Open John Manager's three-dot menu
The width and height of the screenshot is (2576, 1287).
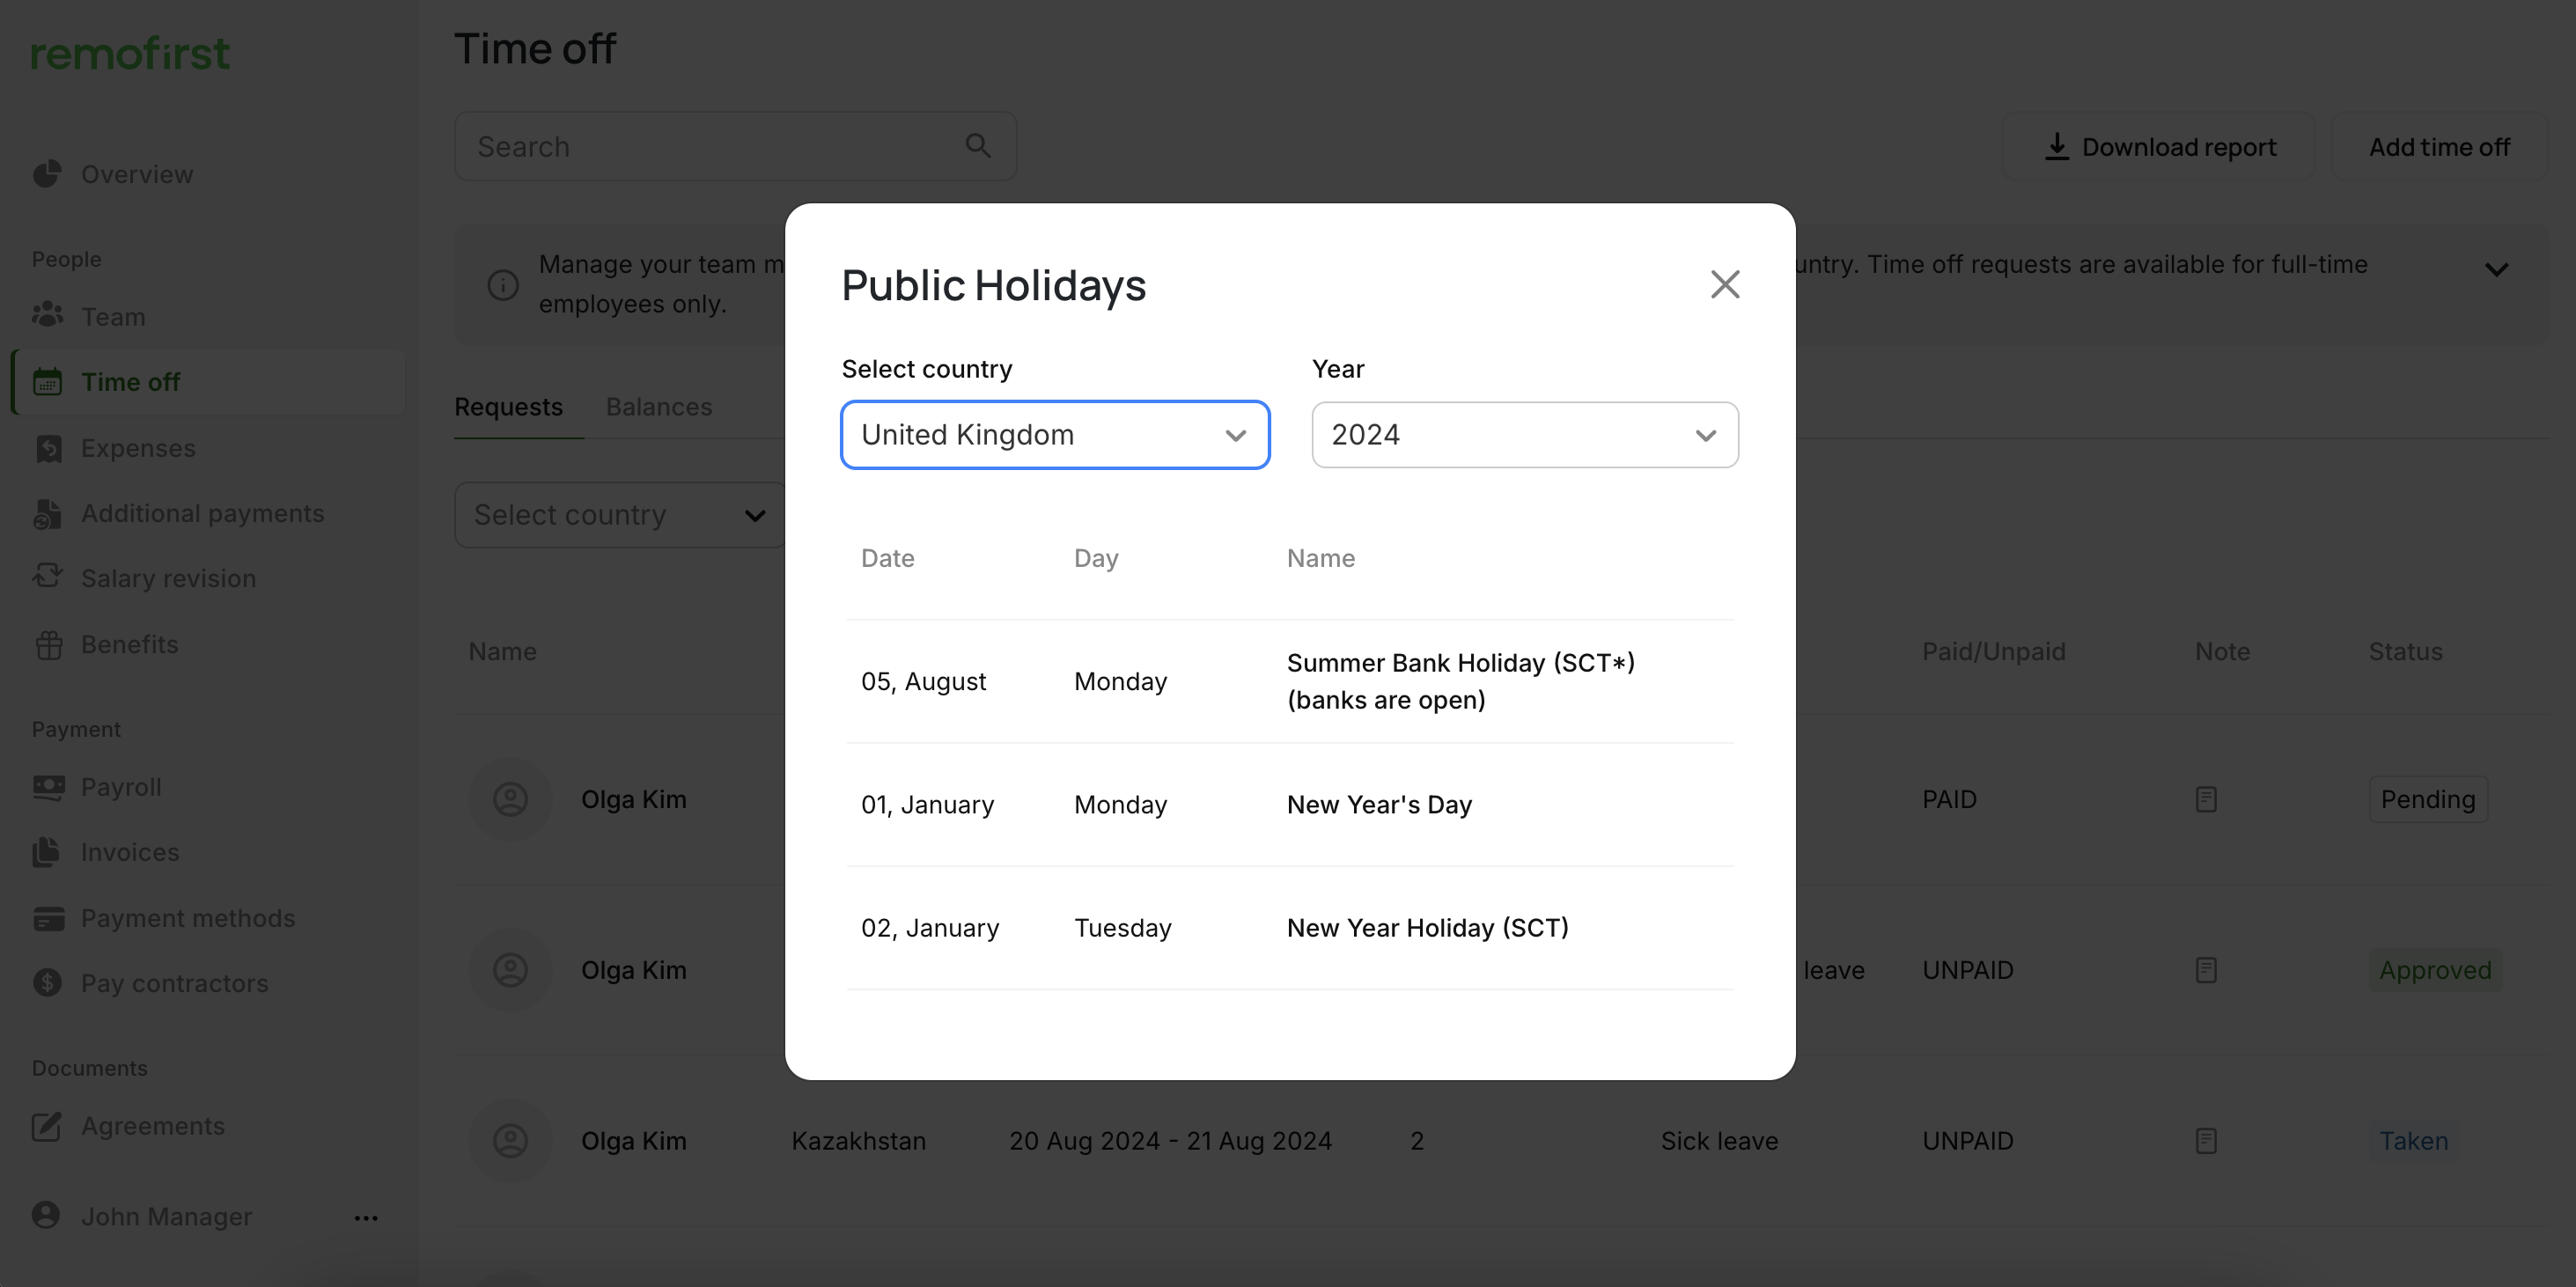[x=366, y=1217]
